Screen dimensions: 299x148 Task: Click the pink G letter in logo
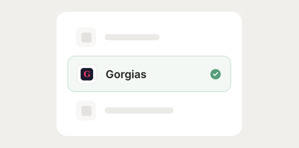pyautogui.click(x=87, y=74)
